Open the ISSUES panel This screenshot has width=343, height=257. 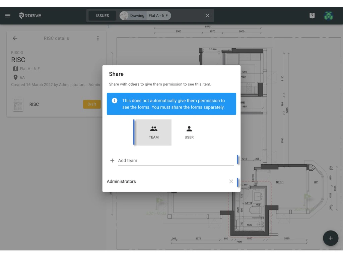[102, 15]
